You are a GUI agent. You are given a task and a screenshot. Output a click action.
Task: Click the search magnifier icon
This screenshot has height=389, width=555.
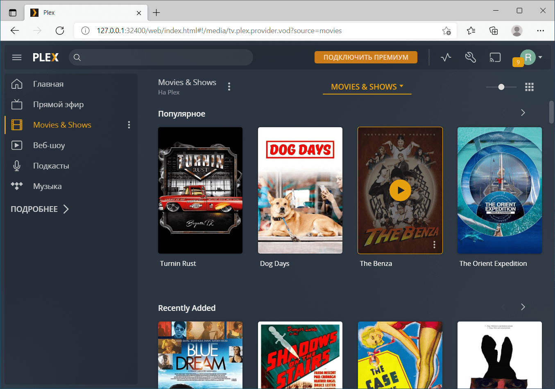(77, 57)
